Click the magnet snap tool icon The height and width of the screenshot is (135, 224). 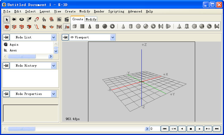tap(37, 19)
